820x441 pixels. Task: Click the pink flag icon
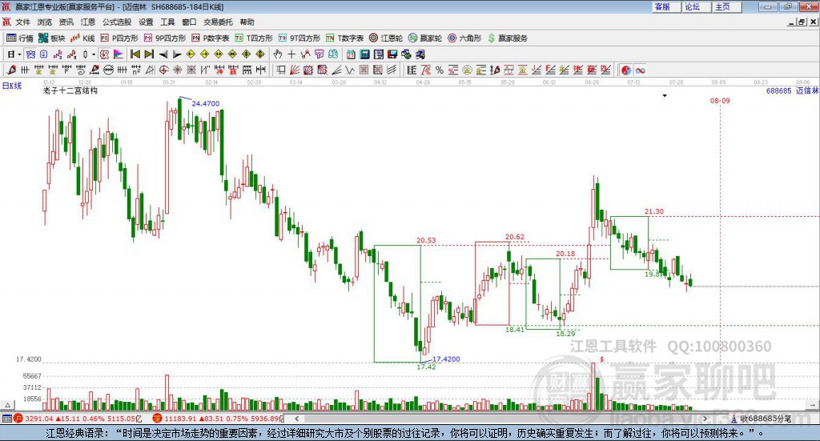pos(119,54)
